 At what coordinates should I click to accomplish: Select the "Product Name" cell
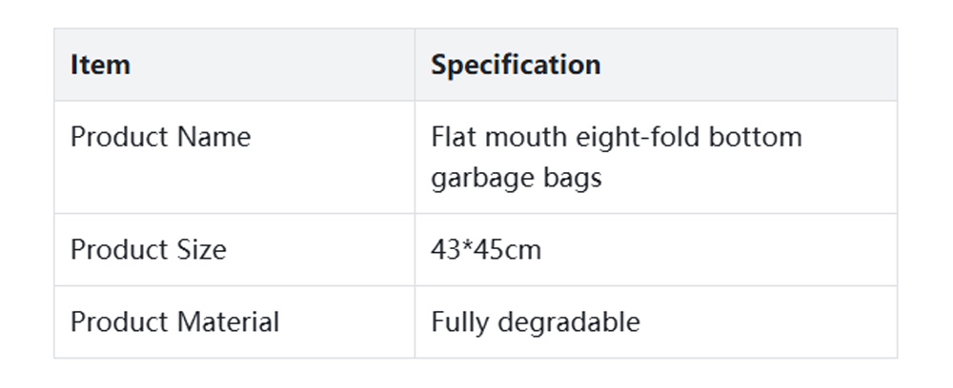coord(160,137)
